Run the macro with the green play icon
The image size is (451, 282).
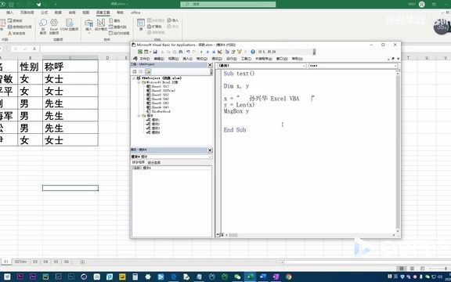pyautogui.click(x=201, y=52)
